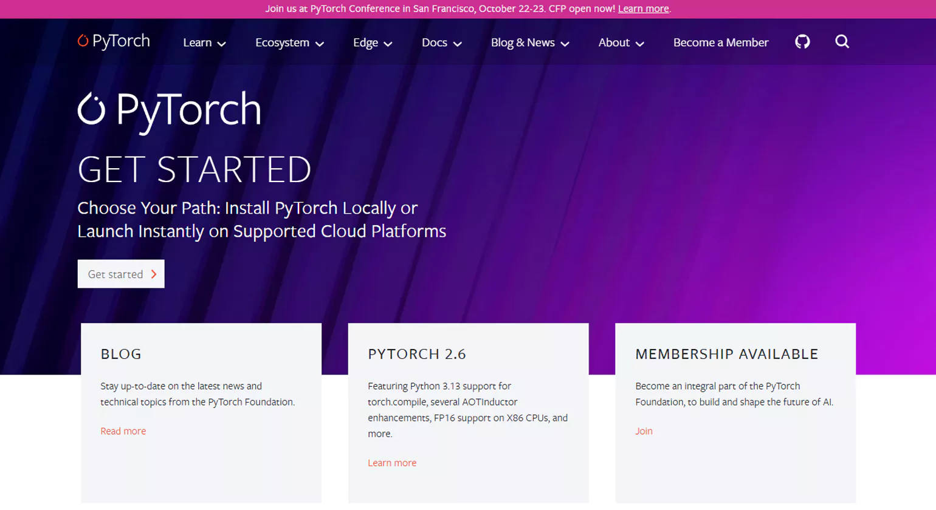Viewport: 936px width, 510px height.
Task: Click the search magnifier icon
Action: 842,41
